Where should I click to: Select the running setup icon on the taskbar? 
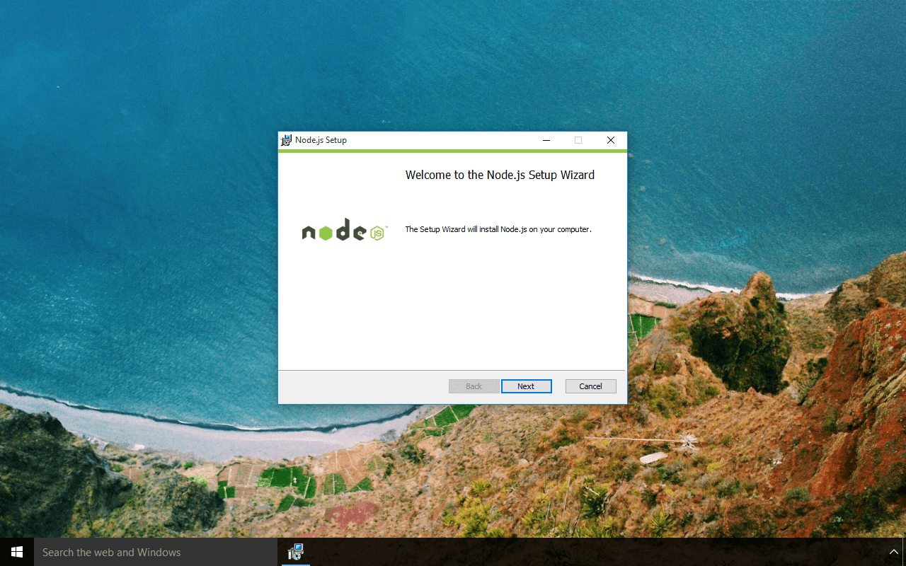point(295,552)
